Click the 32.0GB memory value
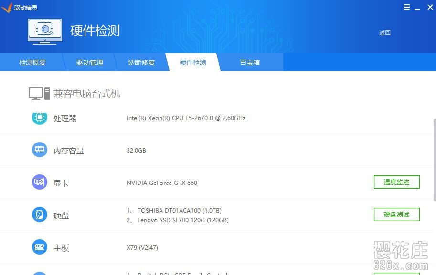The image size is (436, 275). pos(136,151)
